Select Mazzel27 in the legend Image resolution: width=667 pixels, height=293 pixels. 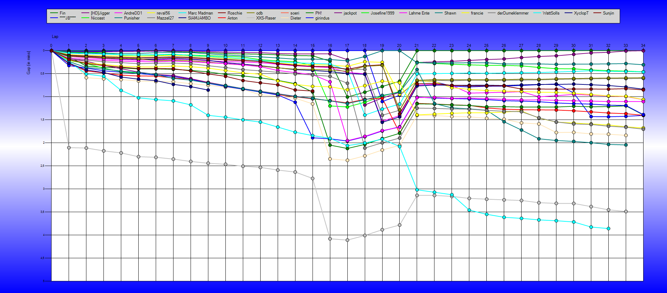point(165,18)
